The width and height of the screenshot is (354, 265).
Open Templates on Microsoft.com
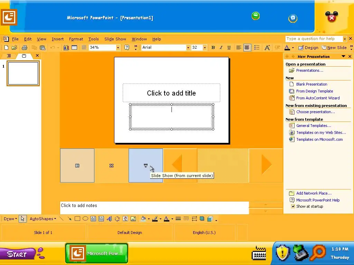tap(319, 139)
